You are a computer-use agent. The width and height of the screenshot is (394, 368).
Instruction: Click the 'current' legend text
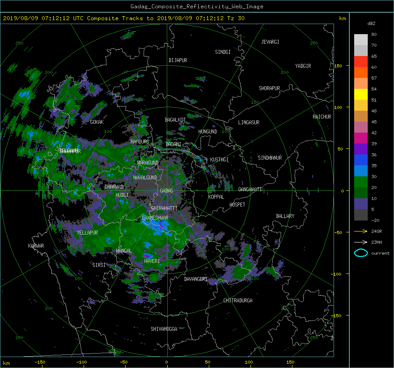(380, 253)
